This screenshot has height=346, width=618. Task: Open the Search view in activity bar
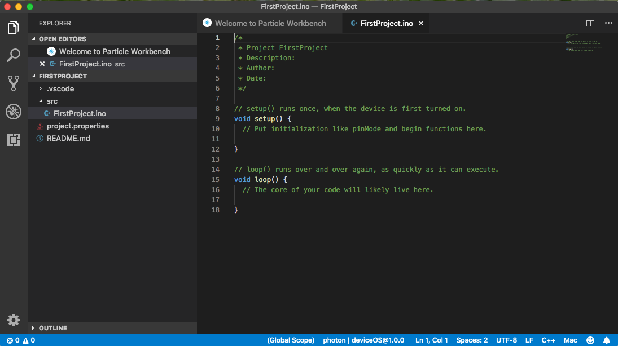tap(14, 55)
